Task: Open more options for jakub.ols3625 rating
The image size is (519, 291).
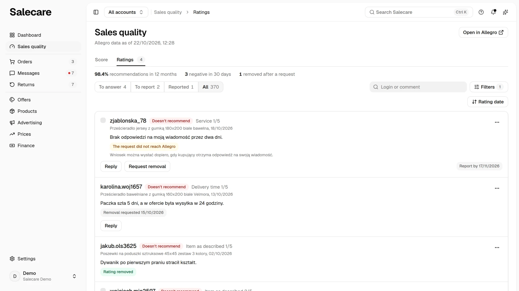Action: coord(497,248)
